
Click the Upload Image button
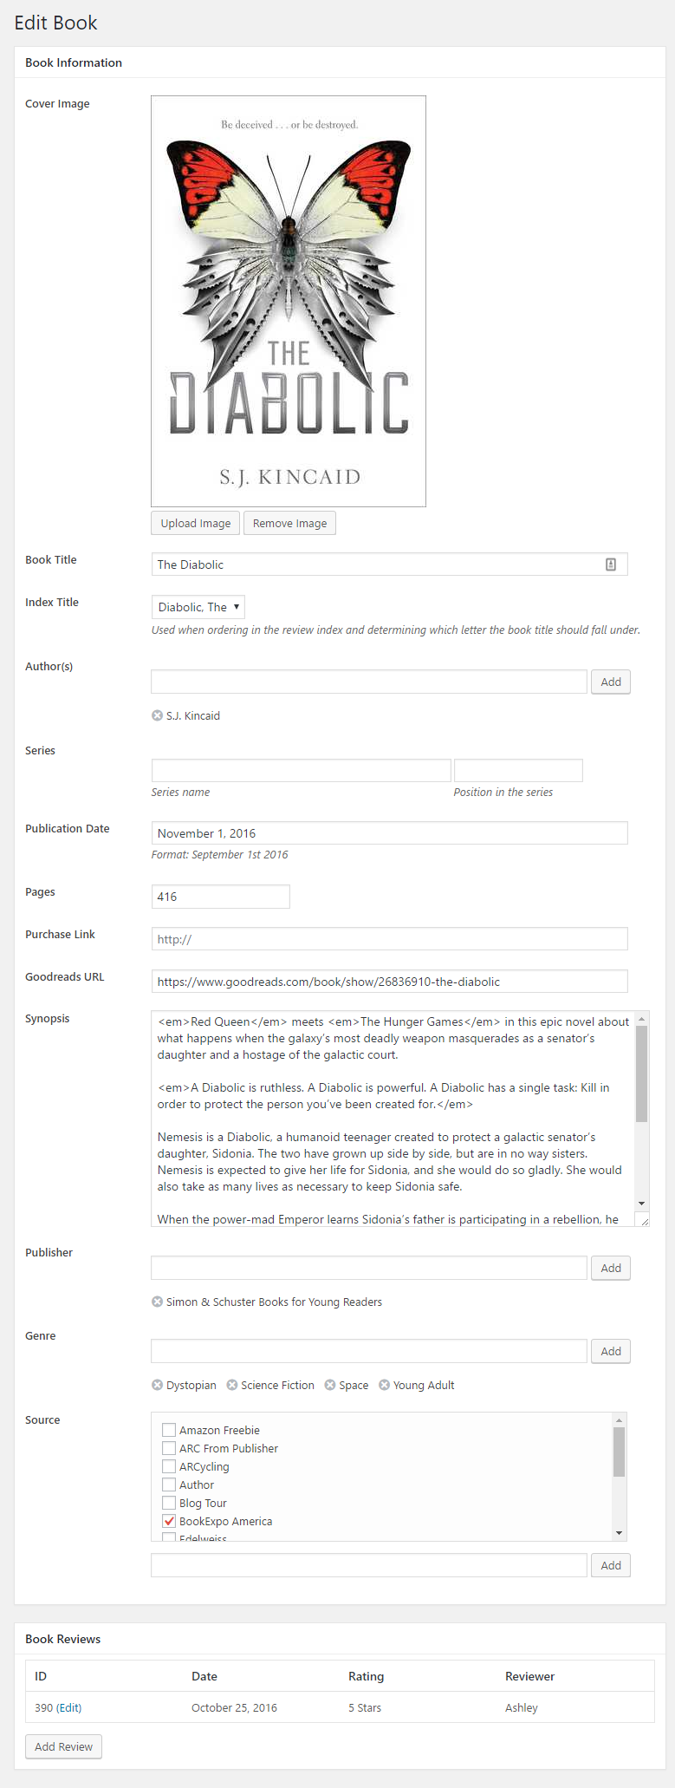tap(196, 523)
